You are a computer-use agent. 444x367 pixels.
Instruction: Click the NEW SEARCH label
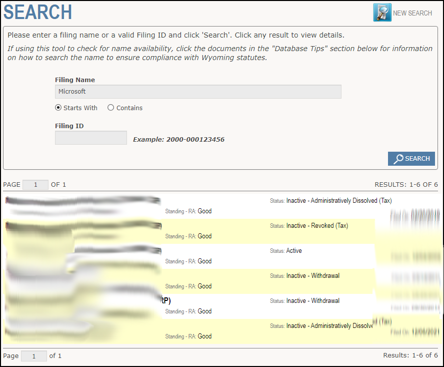click(412, 14)
